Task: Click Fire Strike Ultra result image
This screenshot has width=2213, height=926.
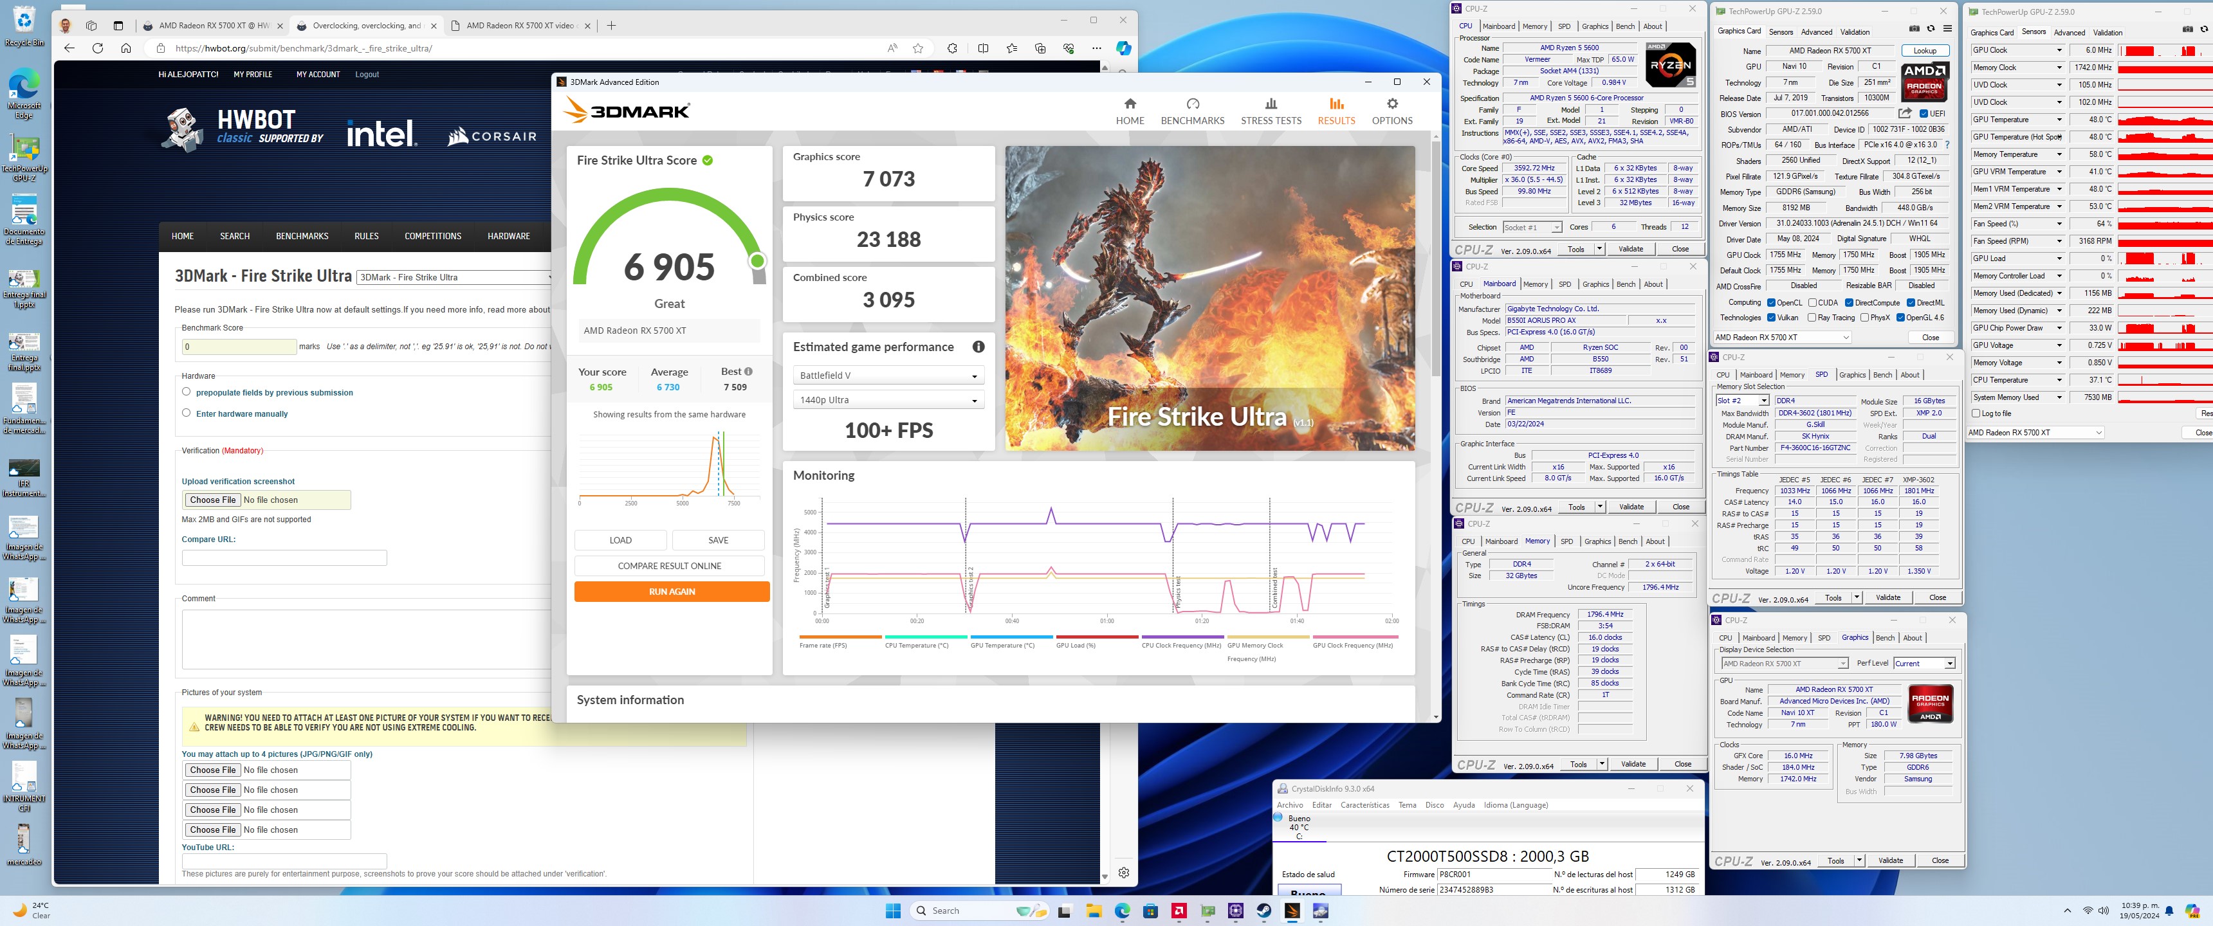Action: 1209,298
